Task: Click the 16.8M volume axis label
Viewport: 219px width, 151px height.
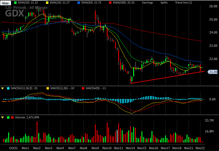Action: 209,131
